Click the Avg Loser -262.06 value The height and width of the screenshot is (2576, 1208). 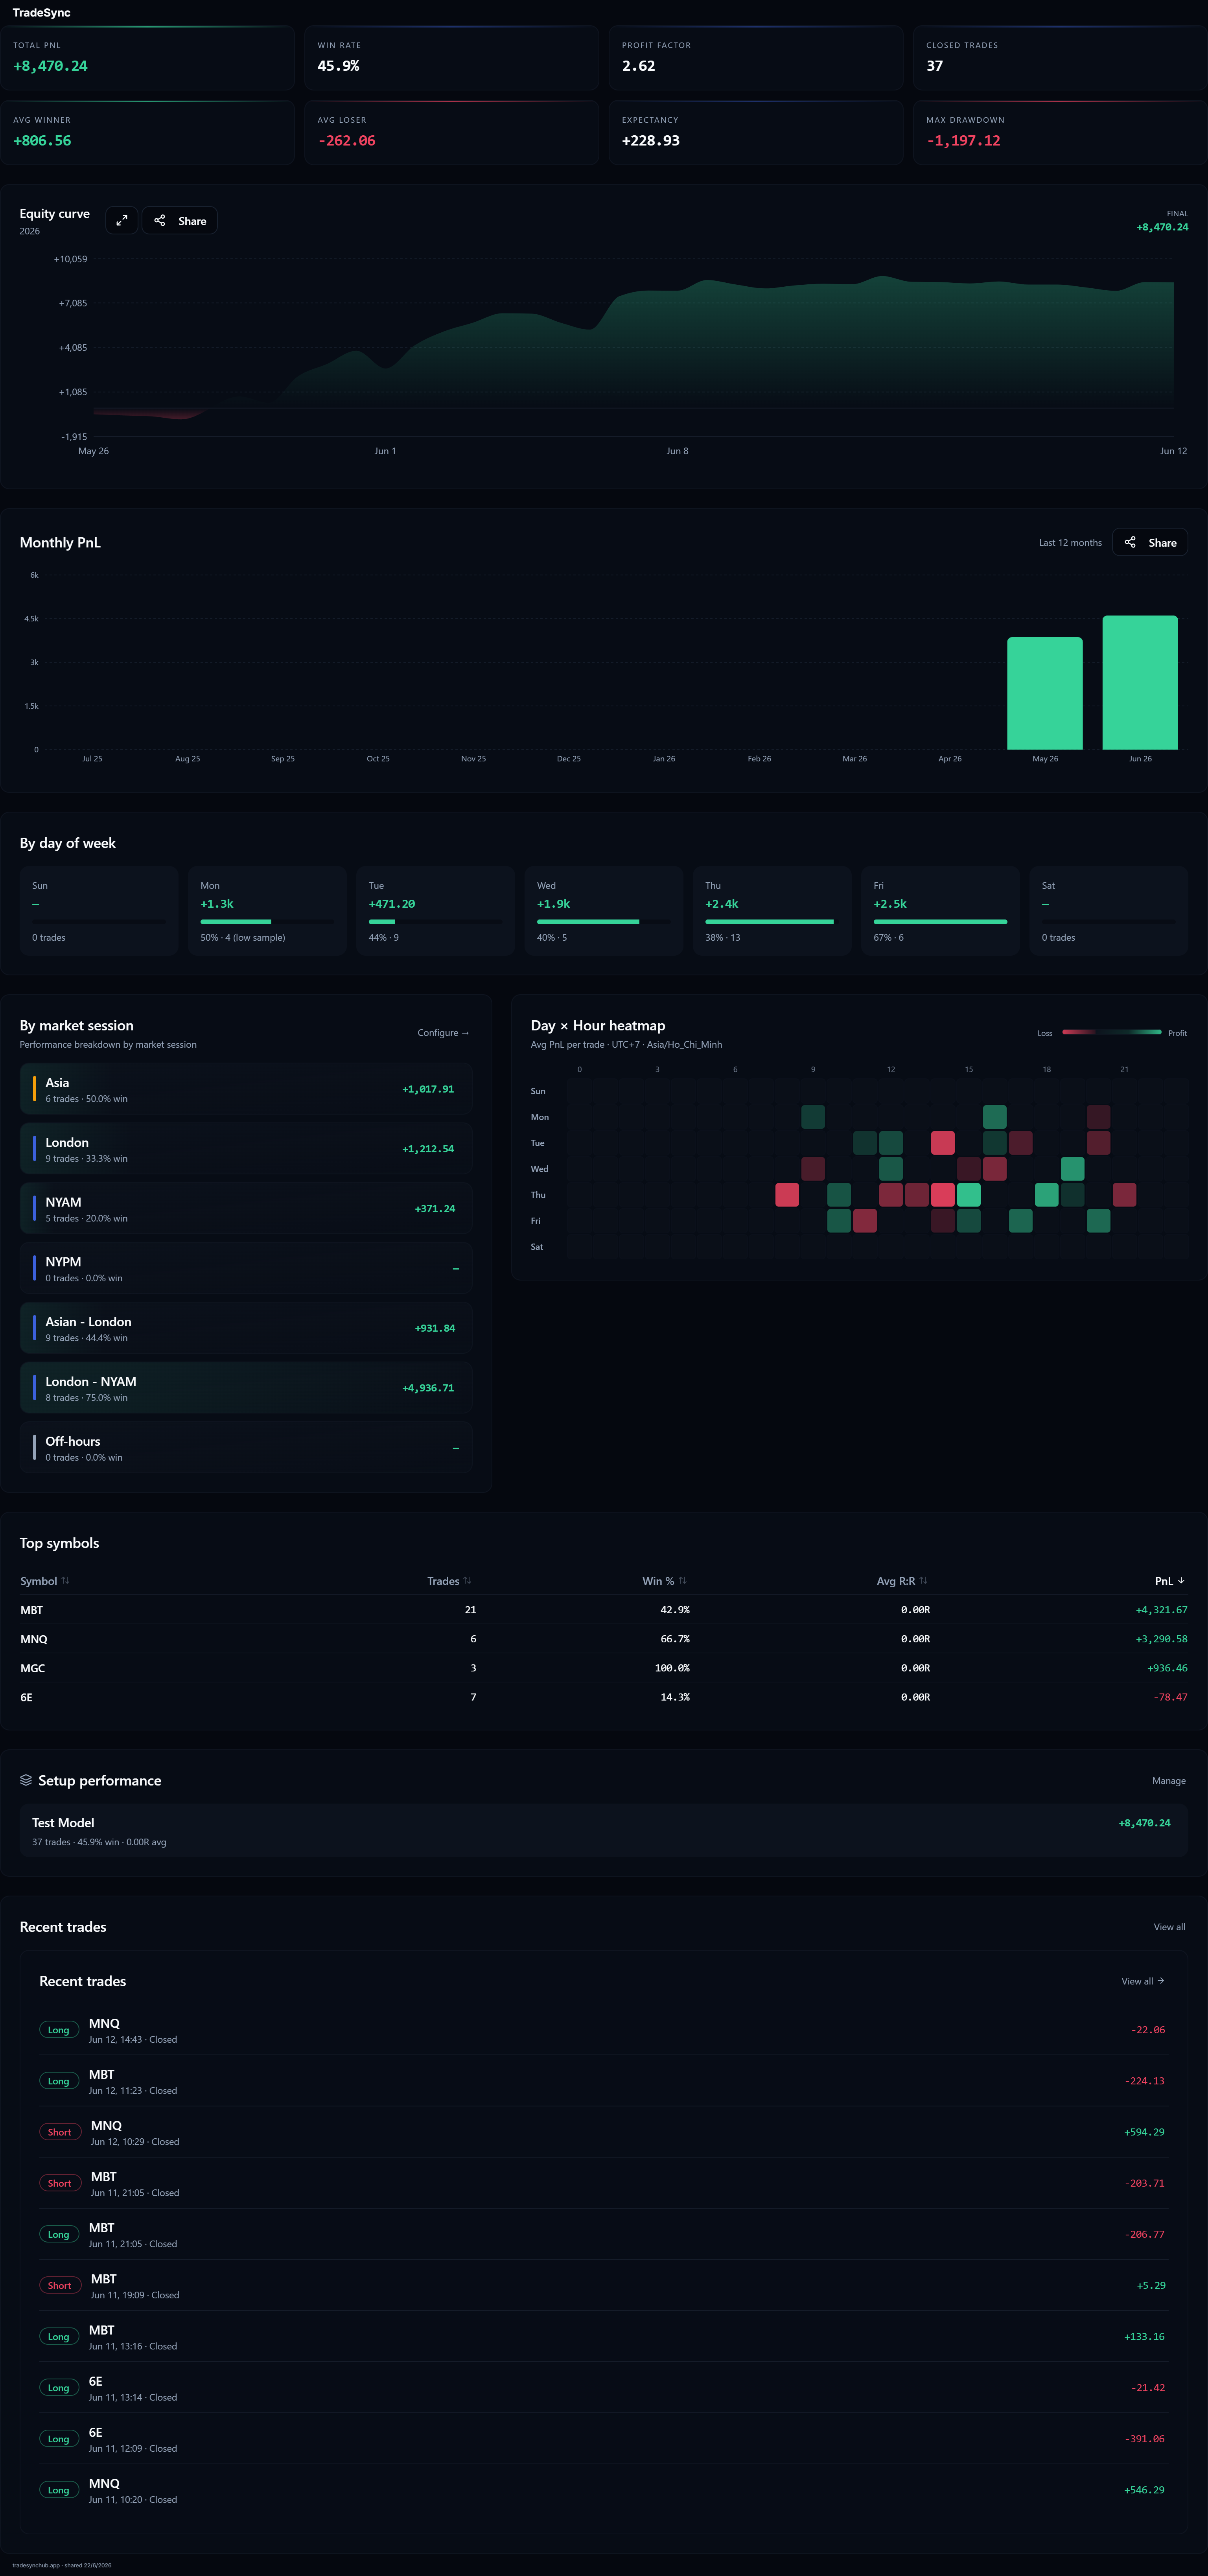pyautogui.click(x=346, y=141)
